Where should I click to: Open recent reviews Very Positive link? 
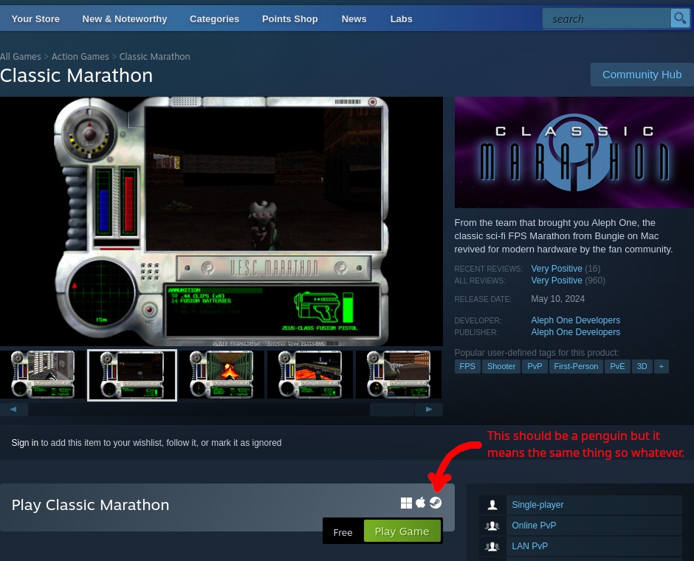(557, 269)
